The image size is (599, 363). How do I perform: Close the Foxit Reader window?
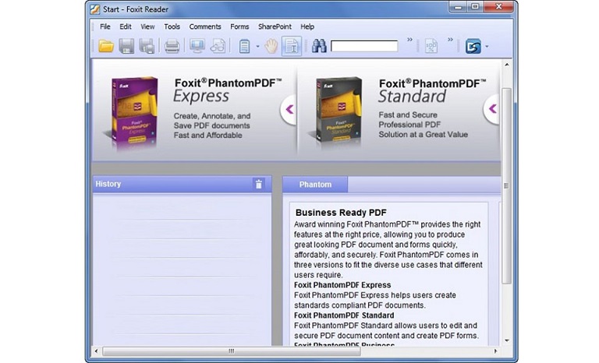(x=498, y=6)
